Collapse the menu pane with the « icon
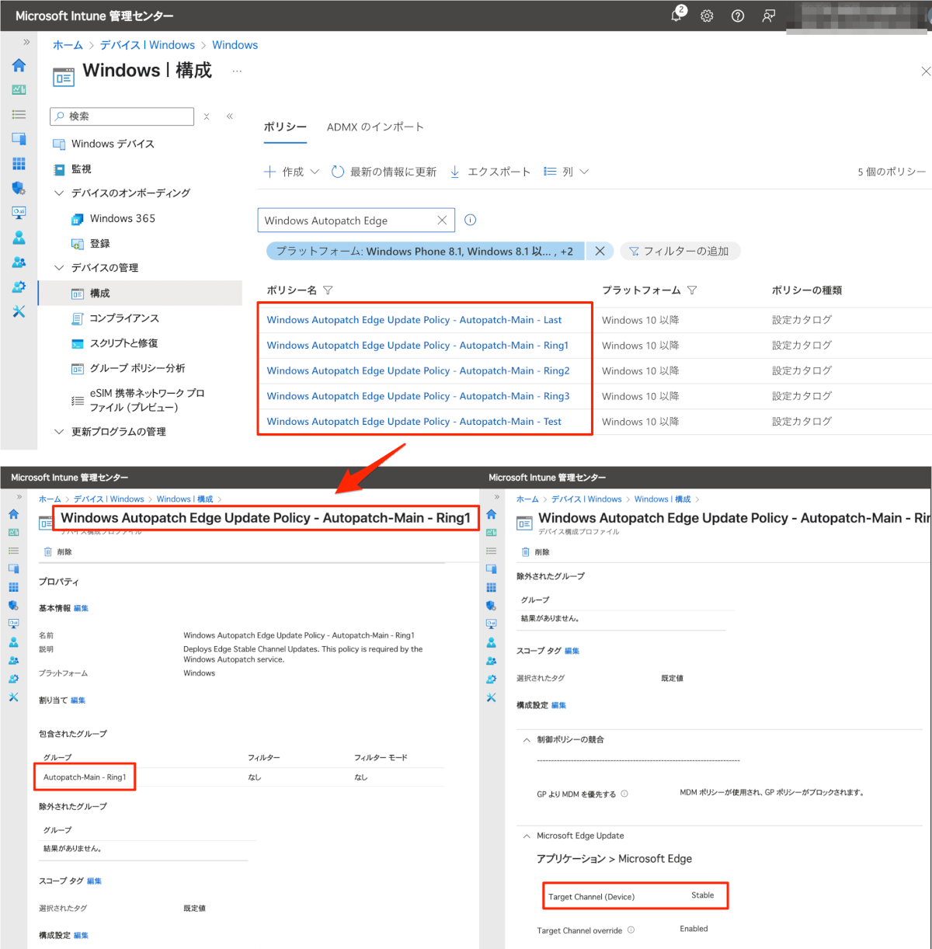Screen dimensions: 932x949 [x=230, y=116]
